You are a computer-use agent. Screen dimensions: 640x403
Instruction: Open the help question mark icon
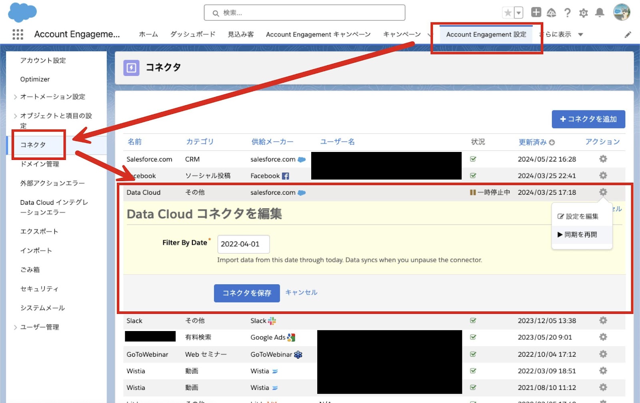point(567,13)
